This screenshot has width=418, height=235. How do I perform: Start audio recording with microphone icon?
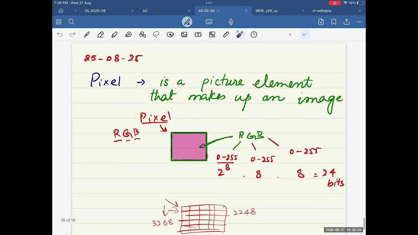[x=231, y=22]
